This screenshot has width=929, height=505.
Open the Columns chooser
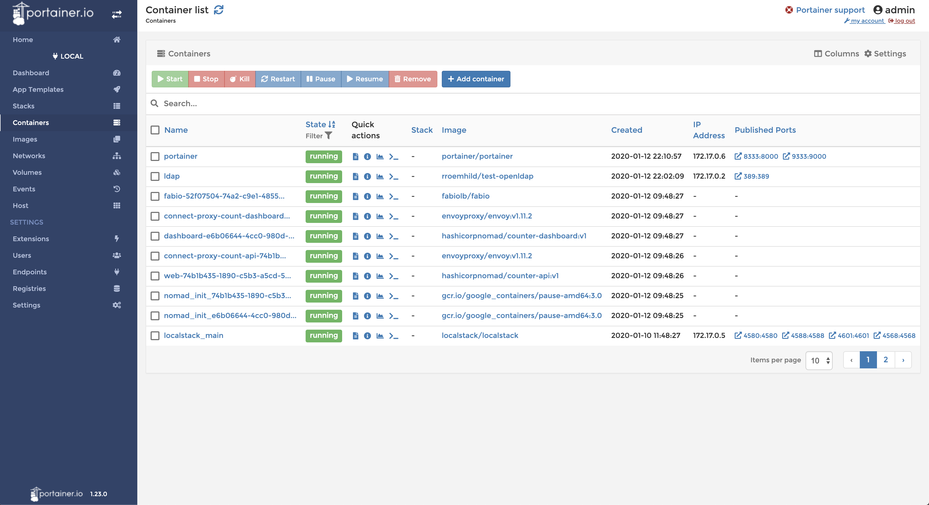coord(837,54)
